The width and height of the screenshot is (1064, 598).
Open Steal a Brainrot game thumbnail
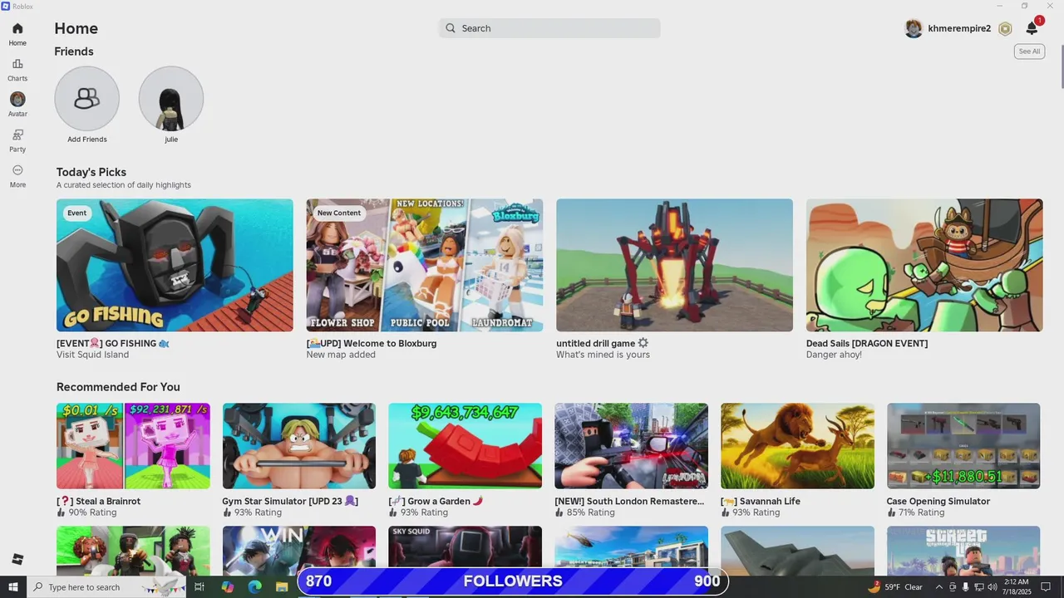[x=133, y=446]
